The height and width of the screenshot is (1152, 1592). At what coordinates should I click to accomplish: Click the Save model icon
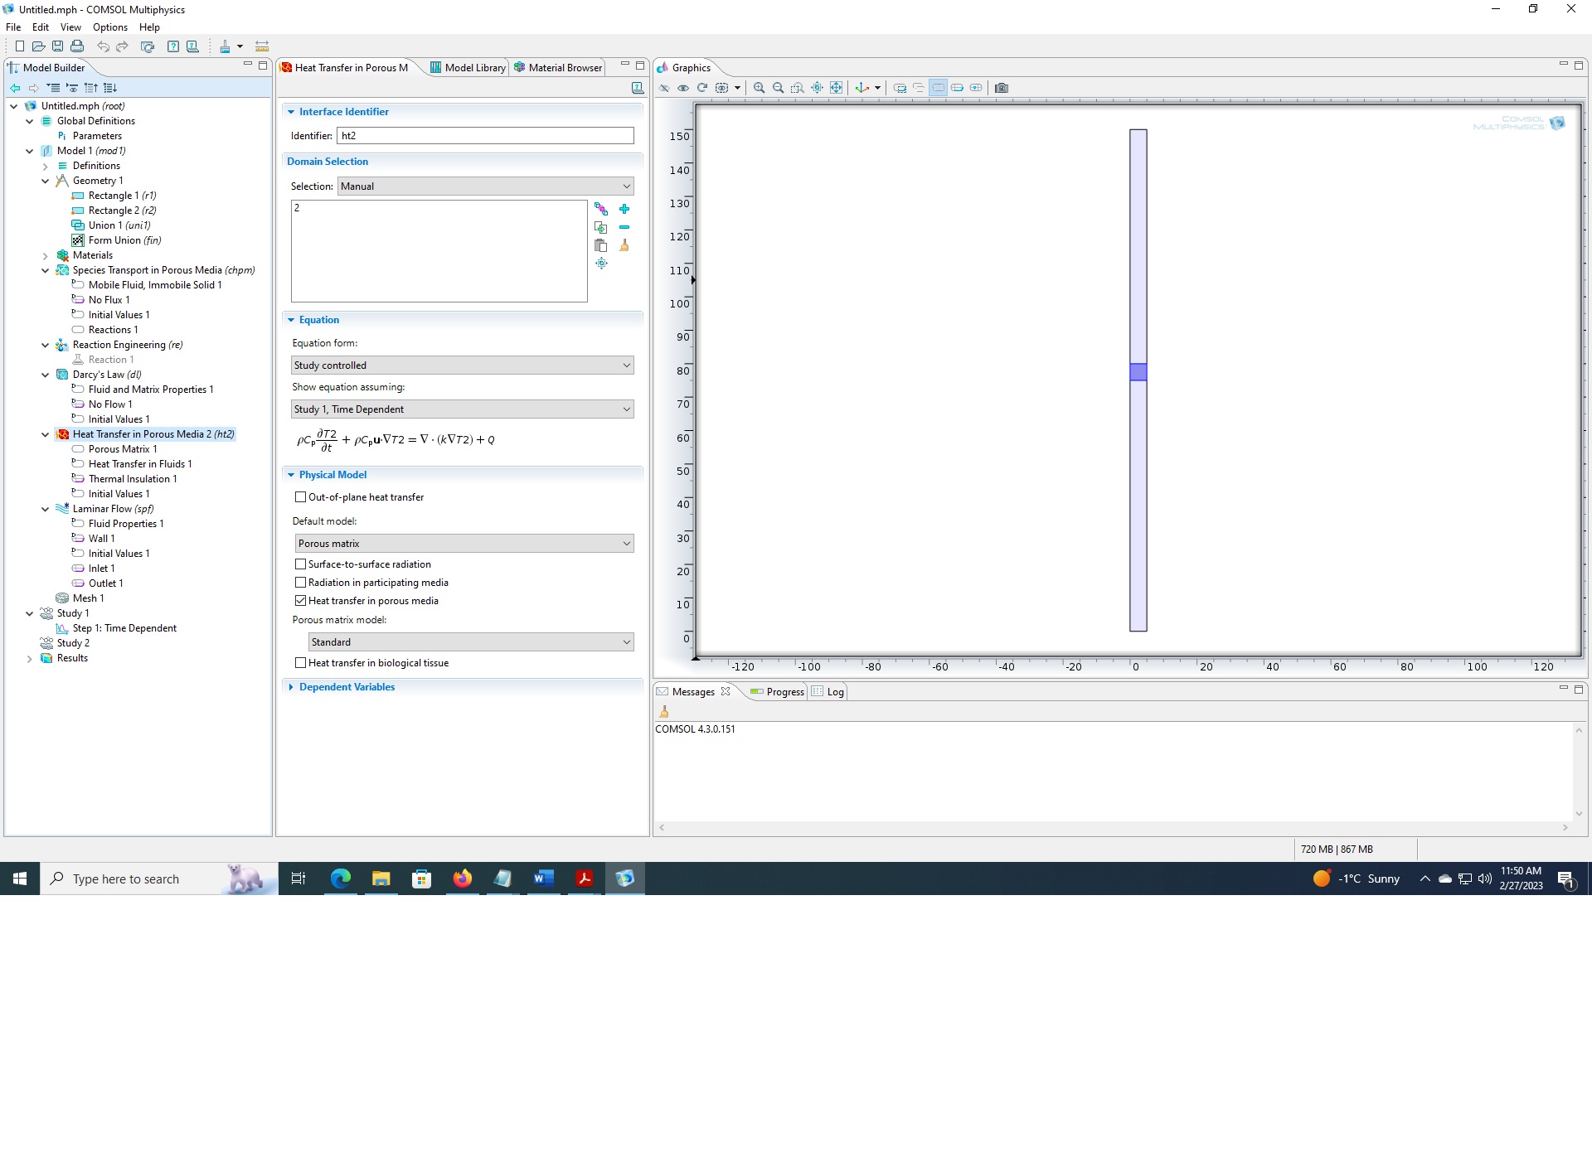57,46
